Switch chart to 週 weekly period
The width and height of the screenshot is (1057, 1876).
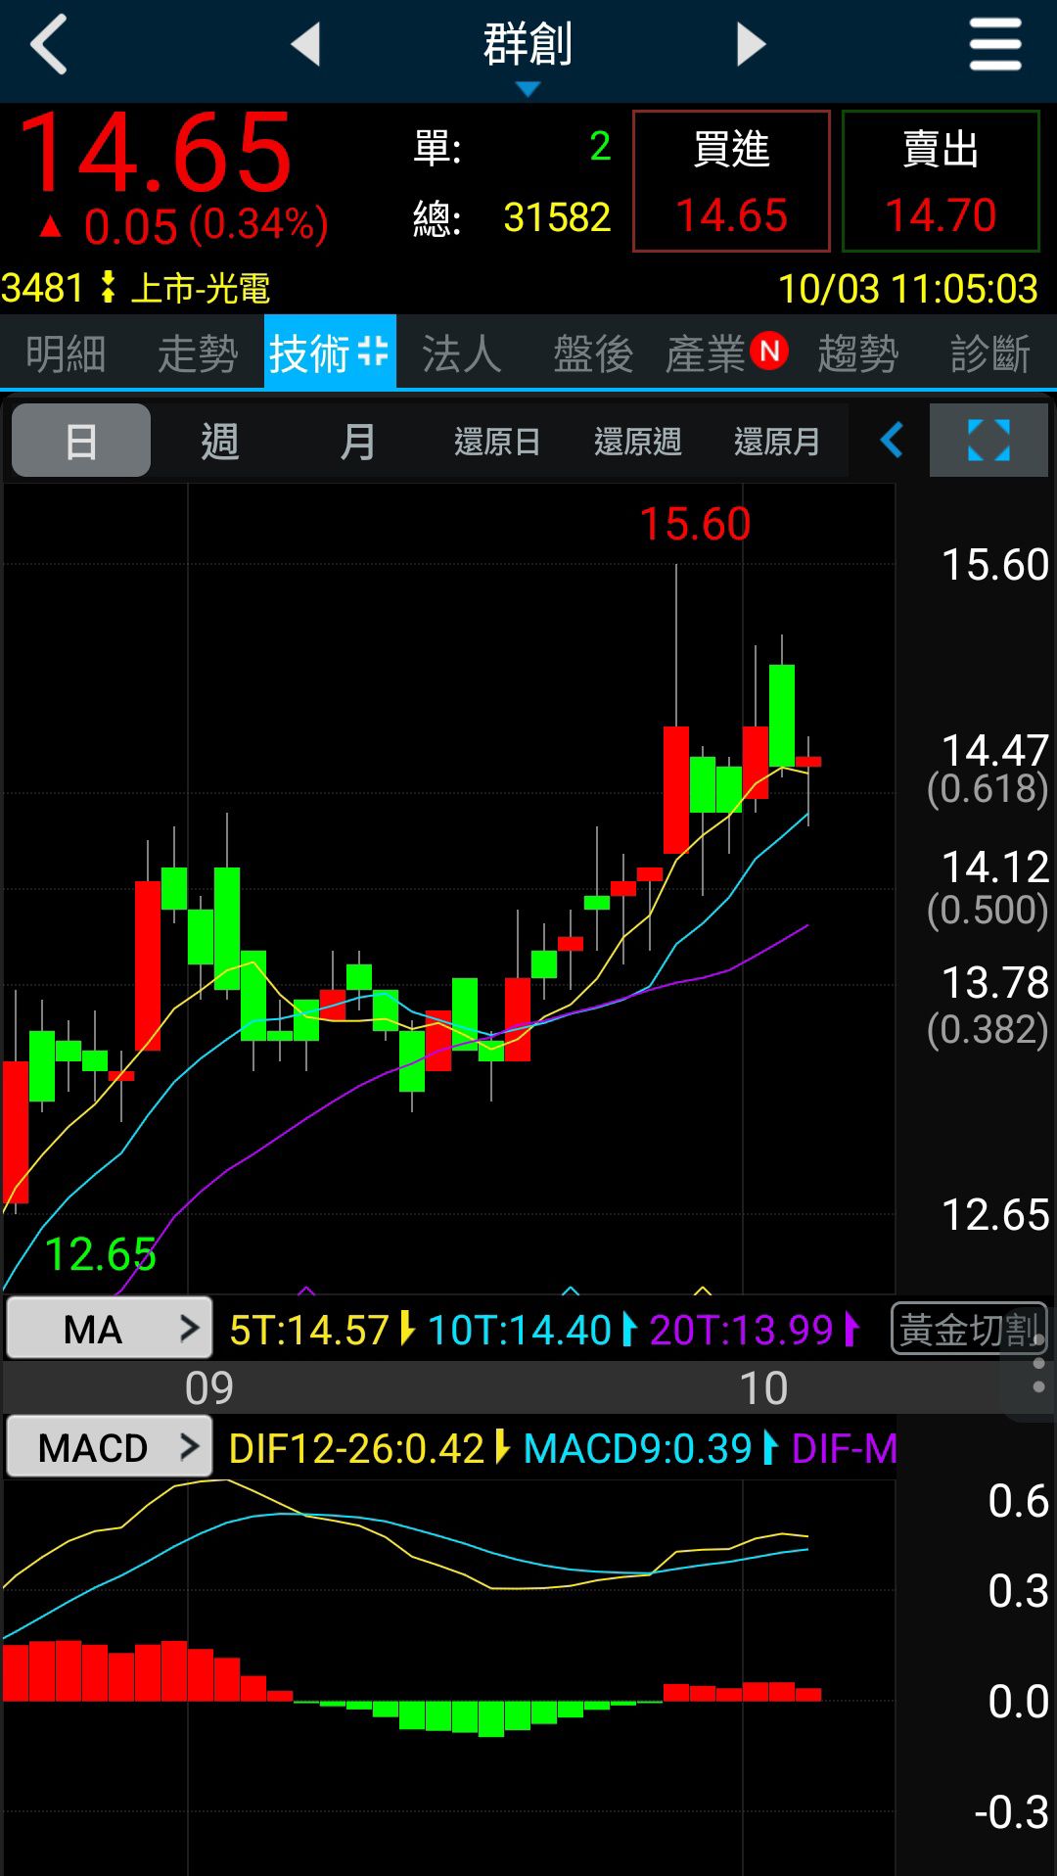(x=220, y=441)
